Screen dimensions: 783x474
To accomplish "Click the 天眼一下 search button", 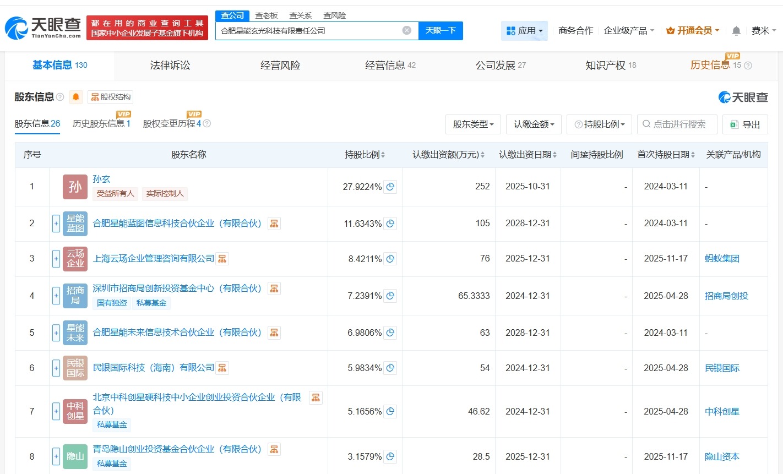I will click(x=441, y=31).
